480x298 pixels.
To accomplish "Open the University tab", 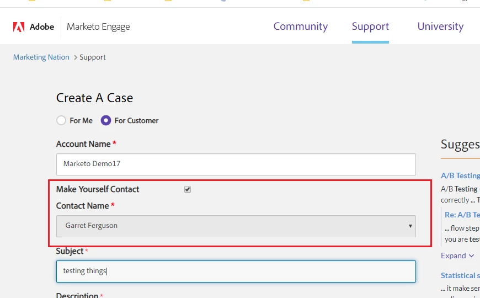I will click(440, 26).
